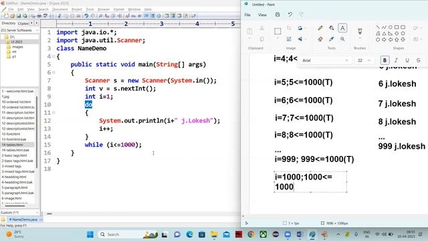Open the View menu in Paint

click(x=262, y=15)
